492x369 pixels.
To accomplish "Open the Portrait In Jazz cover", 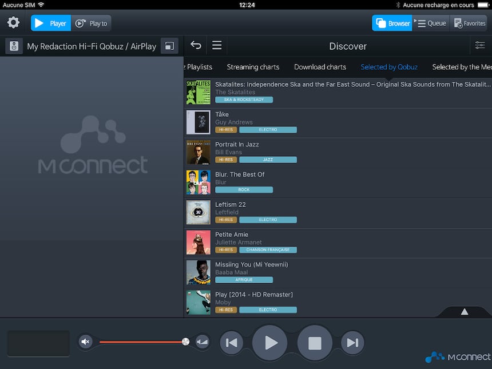I will (x=199, y=152).
